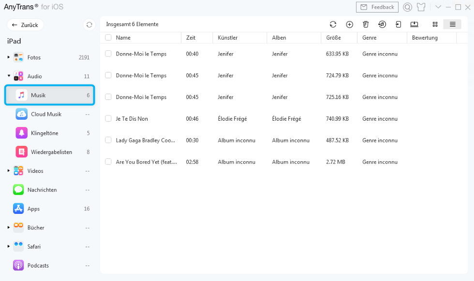
Task: Click the skin (t-shirt) icon
Action: tap(421, 7)
